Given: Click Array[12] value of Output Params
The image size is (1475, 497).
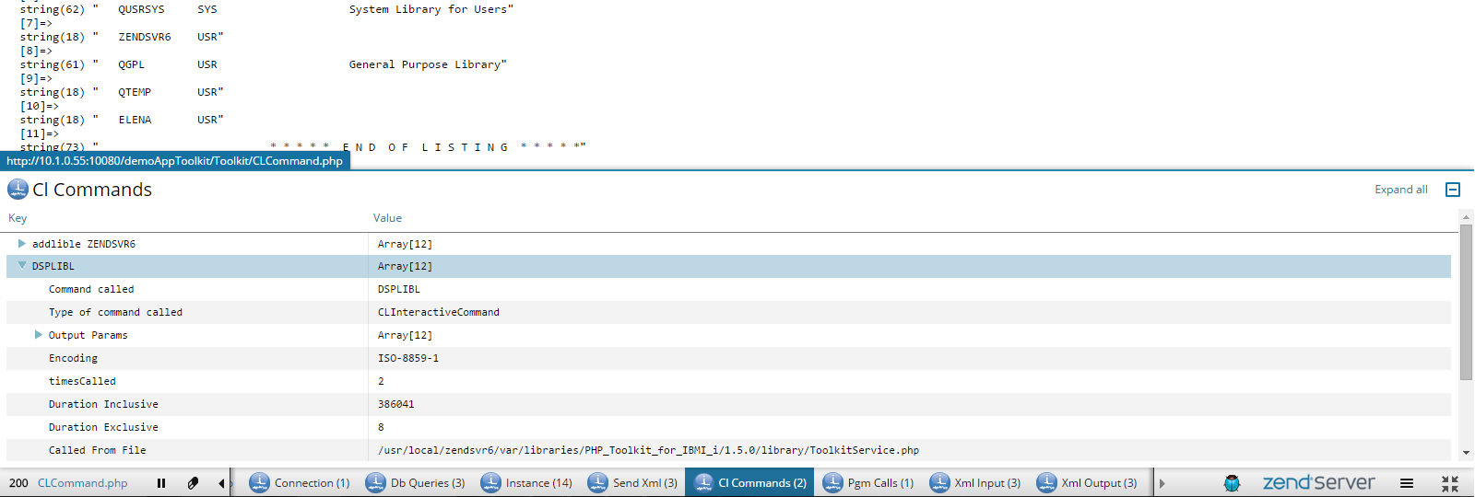Looking at the screenshot, I should tap(405, 335).
